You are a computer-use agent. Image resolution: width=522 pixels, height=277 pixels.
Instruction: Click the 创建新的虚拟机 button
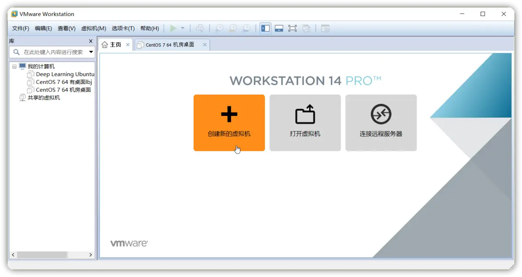[229, 123]
